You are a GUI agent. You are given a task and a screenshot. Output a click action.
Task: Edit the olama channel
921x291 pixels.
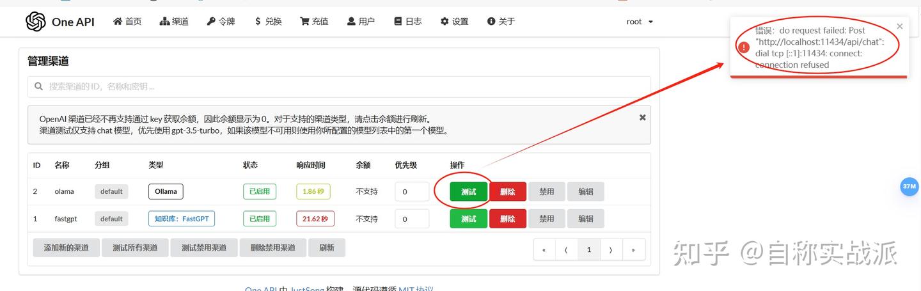point(586,191)
